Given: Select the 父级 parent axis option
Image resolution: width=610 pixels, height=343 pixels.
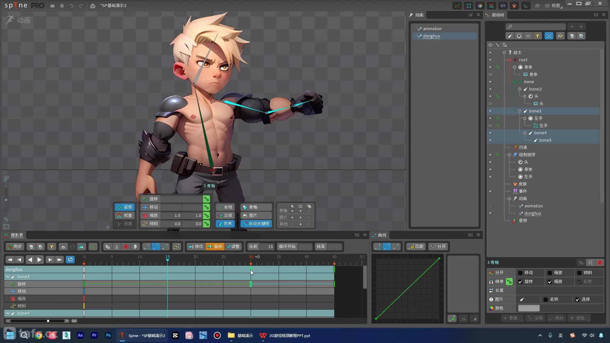Looking at the screenshot, I should point(225,215).
